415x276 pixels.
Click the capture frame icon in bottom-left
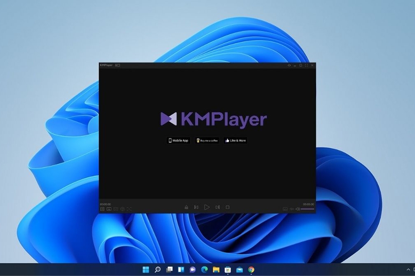129,209
